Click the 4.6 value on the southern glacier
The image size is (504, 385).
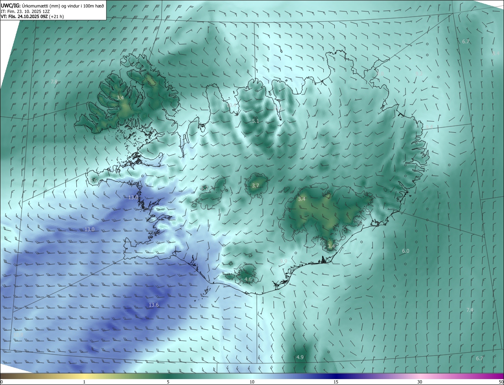click(248, 279)
